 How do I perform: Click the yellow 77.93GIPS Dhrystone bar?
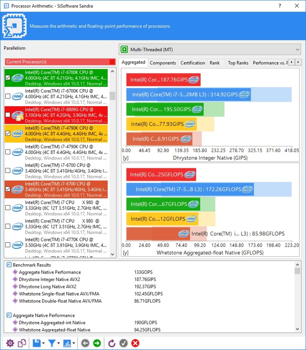click(161, 124)
